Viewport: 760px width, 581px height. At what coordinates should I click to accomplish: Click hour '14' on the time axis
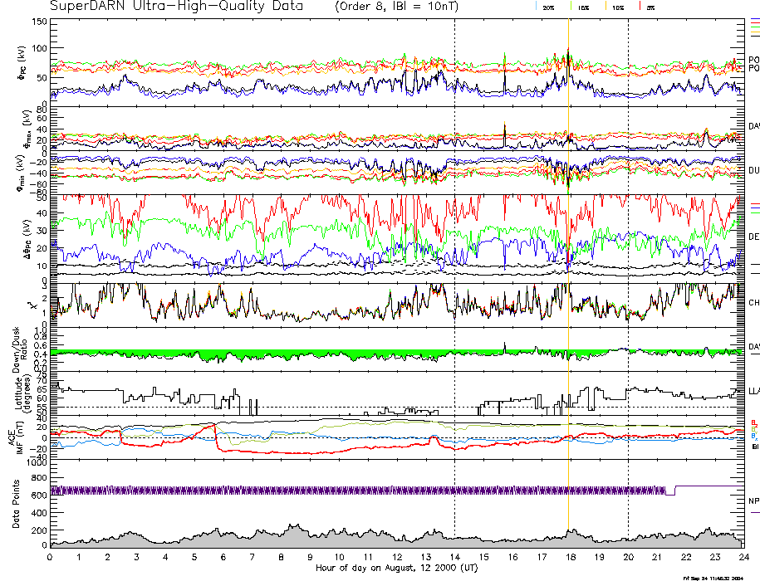click(x=454, y=557)
